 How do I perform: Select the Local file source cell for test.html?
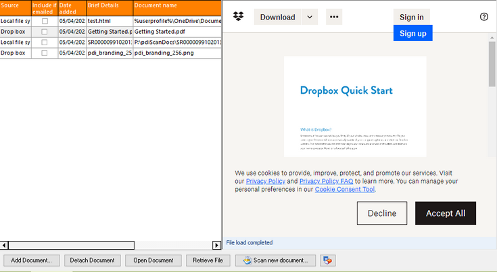click(16, 21)
